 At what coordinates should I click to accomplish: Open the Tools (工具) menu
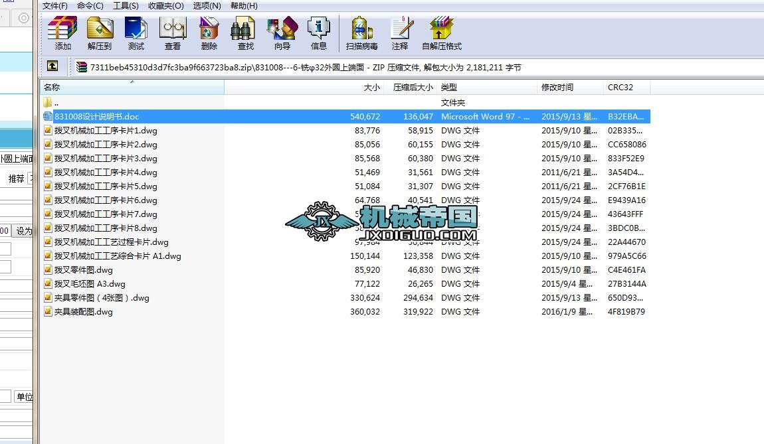pyautogui.click(x=126, y=6)
